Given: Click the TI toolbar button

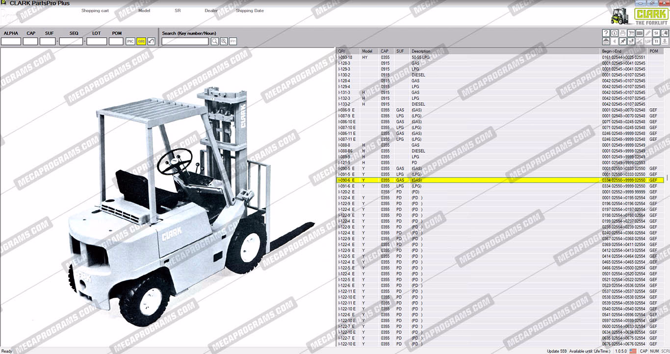Looking at the screenshot, I should click(x=656, y=41).
